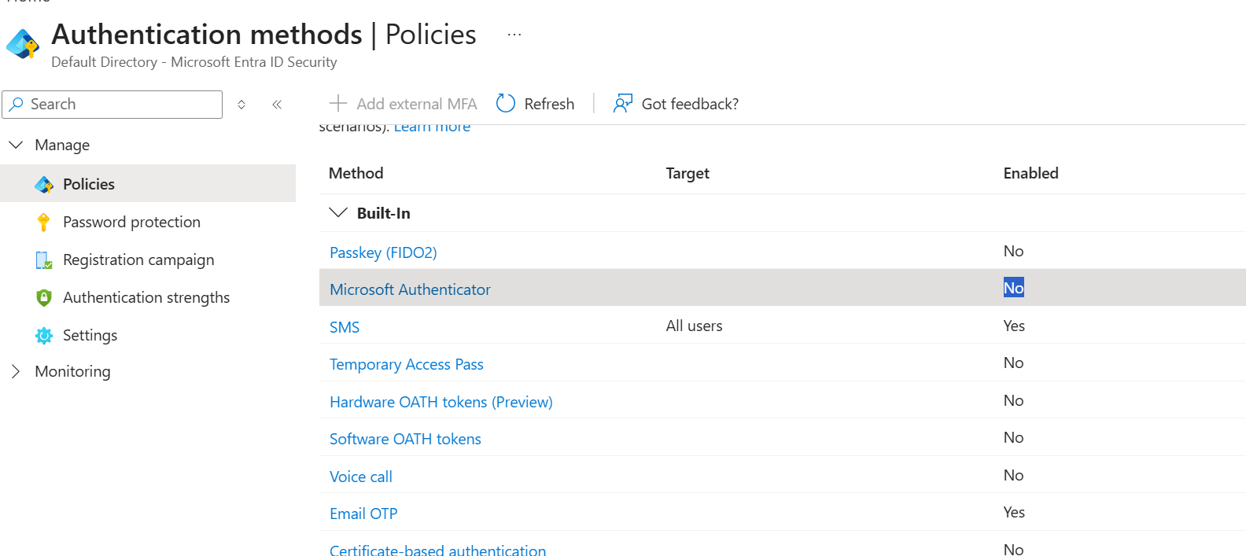This screenshot has height=556, width=1246.
Task: Collapse the Built-In methods group
Action: coord(338,212)
